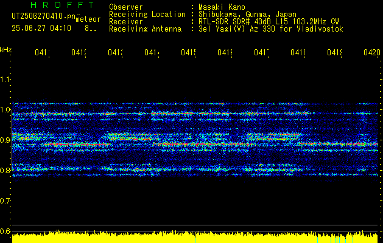The image size is (383, 243).
Task: Click the 0415 time marker
Action: 188,53
